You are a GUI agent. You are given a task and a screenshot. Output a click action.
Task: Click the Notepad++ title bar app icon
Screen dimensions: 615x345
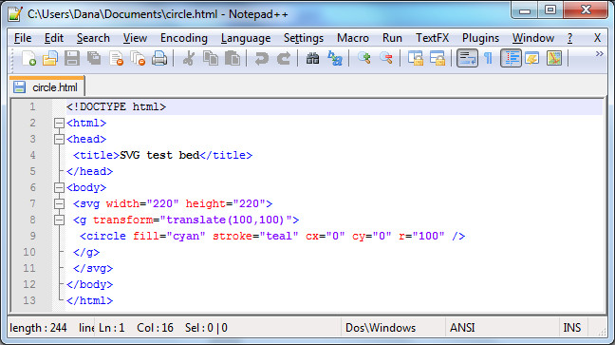coord(15,14)
